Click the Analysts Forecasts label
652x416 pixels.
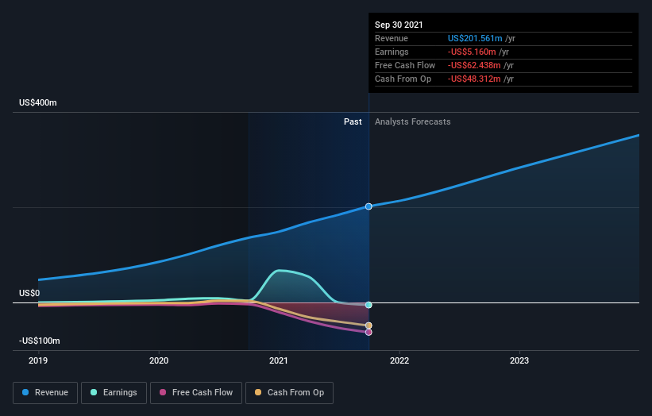[412, 121]
